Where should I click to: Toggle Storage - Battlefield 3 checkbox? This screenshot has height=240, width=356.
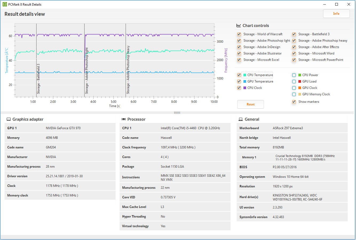point(294,34)
